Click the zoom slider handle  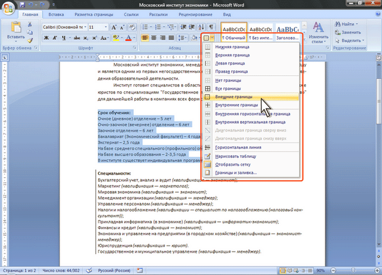pyautogui.click(x=353, y=270)
